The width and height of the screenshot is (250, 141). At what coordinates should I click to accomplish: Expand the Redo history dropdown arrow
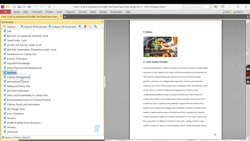pos(45,7)
